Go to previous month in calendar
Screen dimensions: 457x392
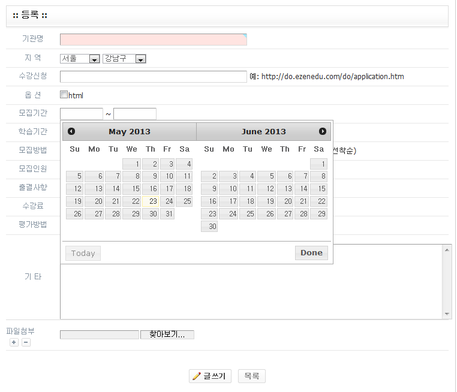pos(71,131)
